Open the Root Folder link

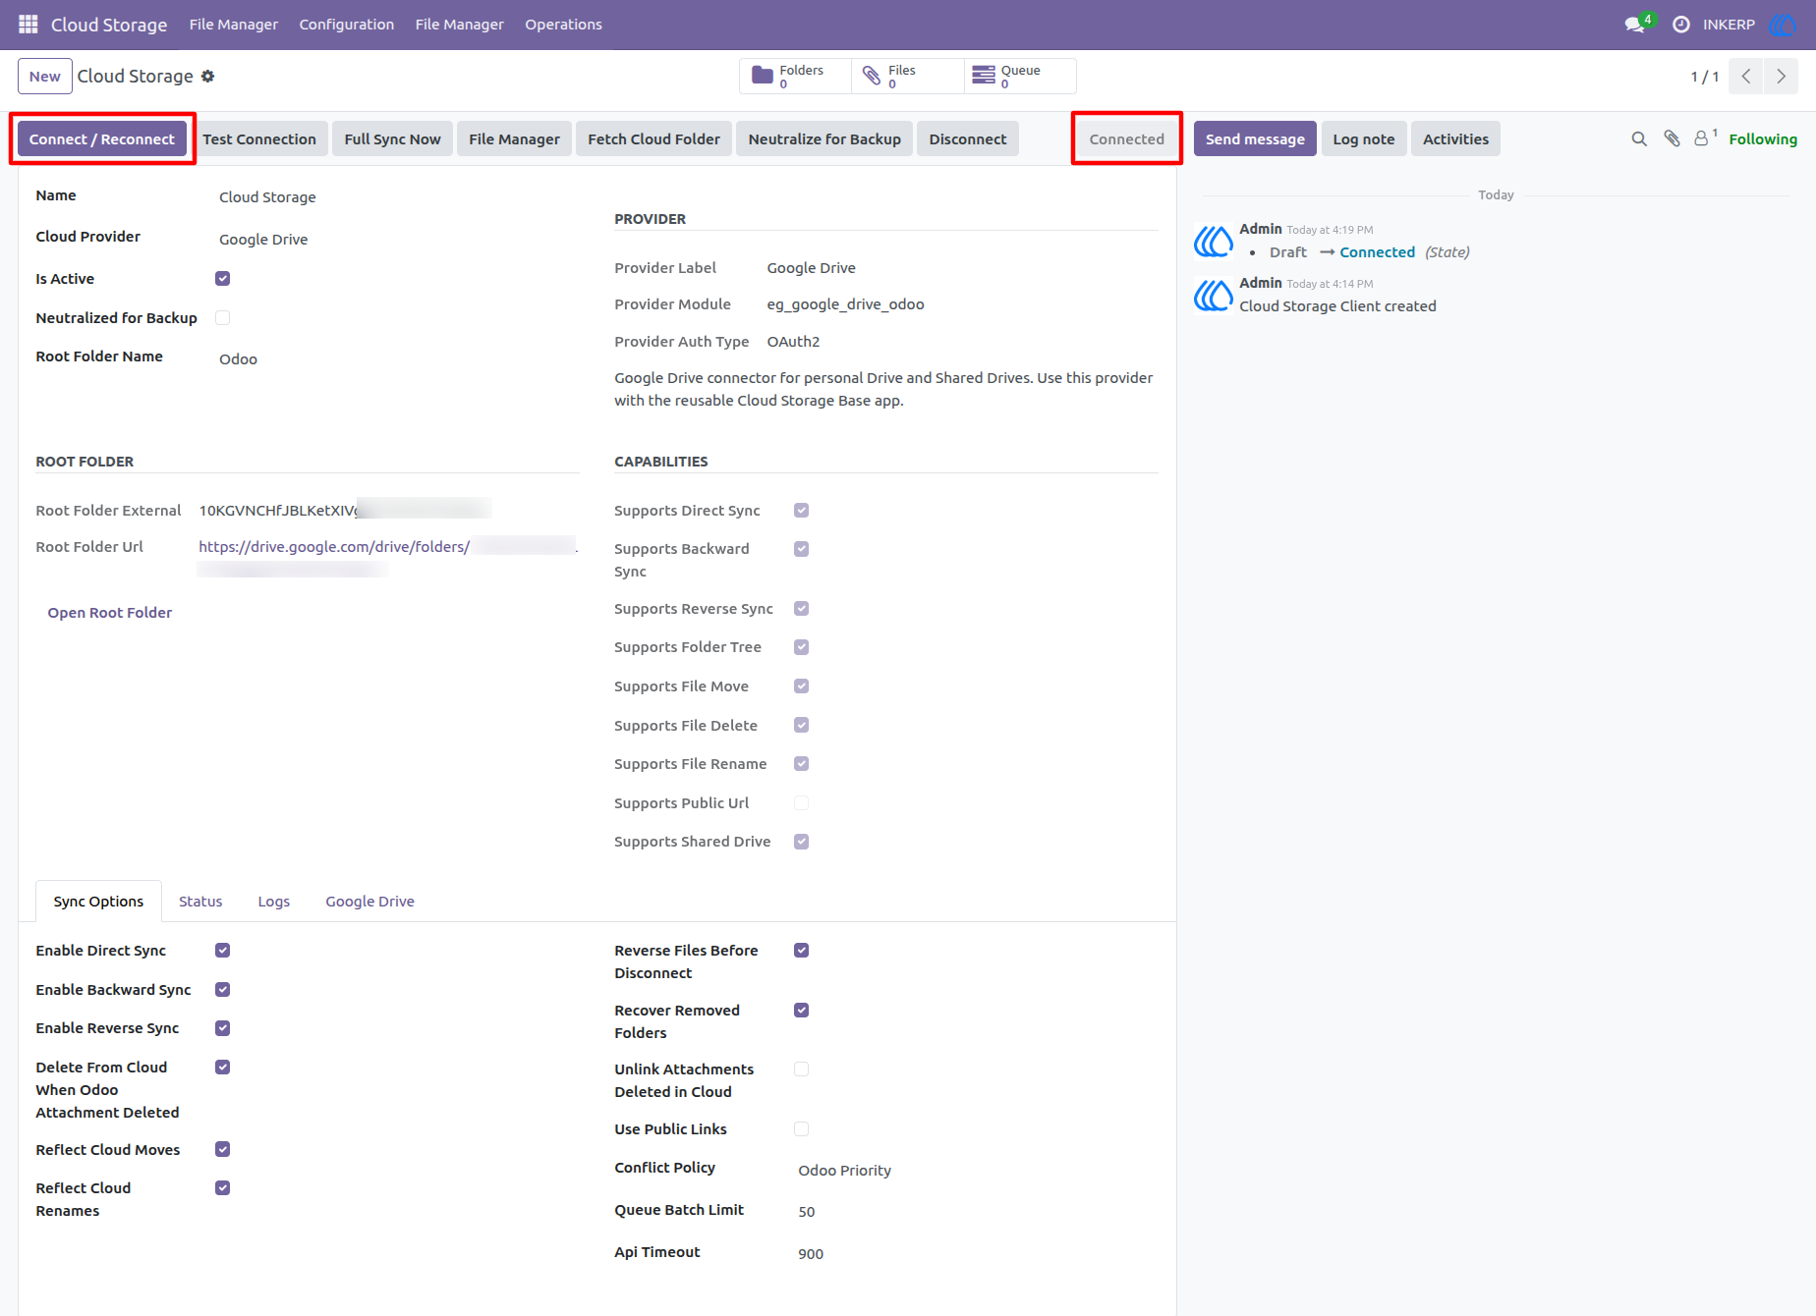tap(110, 613)
